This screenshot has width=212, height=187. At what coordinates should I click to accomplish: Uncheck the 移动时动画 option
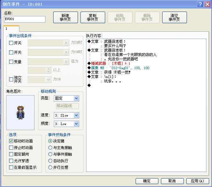click(11, 141)
